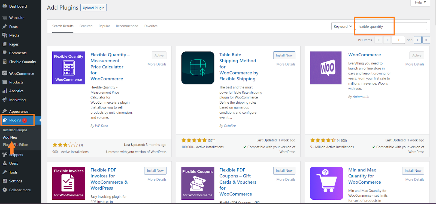Select the Add New submenu item
The height and width of the screenshot is (204, 436).
pyautogui.click(x=10, y=137)
